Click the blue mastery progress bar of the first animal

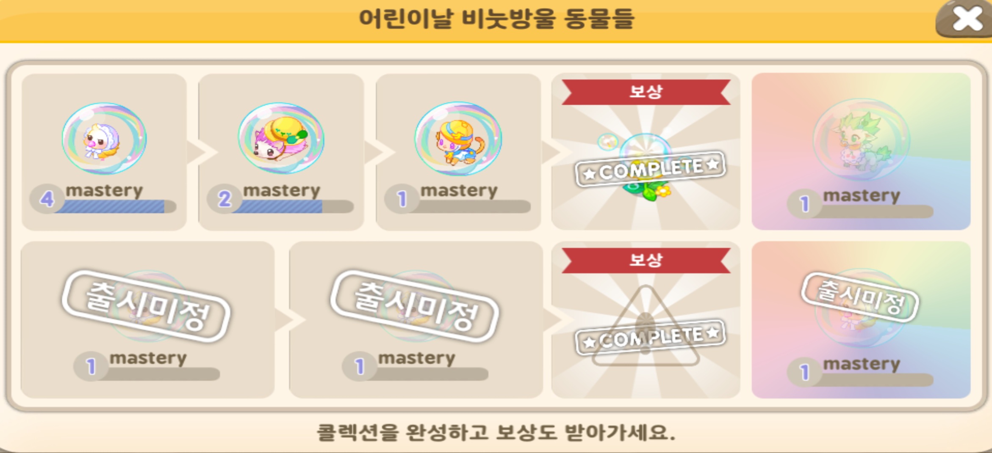tap(115, 206)
